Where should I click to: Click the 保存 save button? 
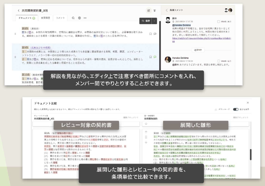[146, 21]
